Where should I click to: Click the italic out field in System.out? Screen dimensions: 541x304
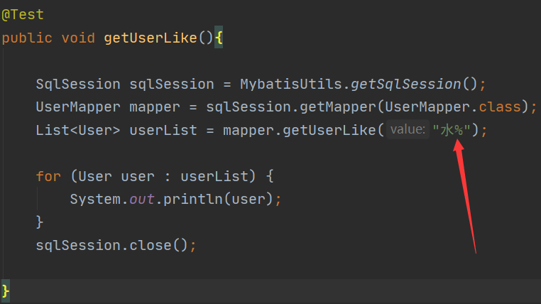pyautogui.click(x=142, y=199)
